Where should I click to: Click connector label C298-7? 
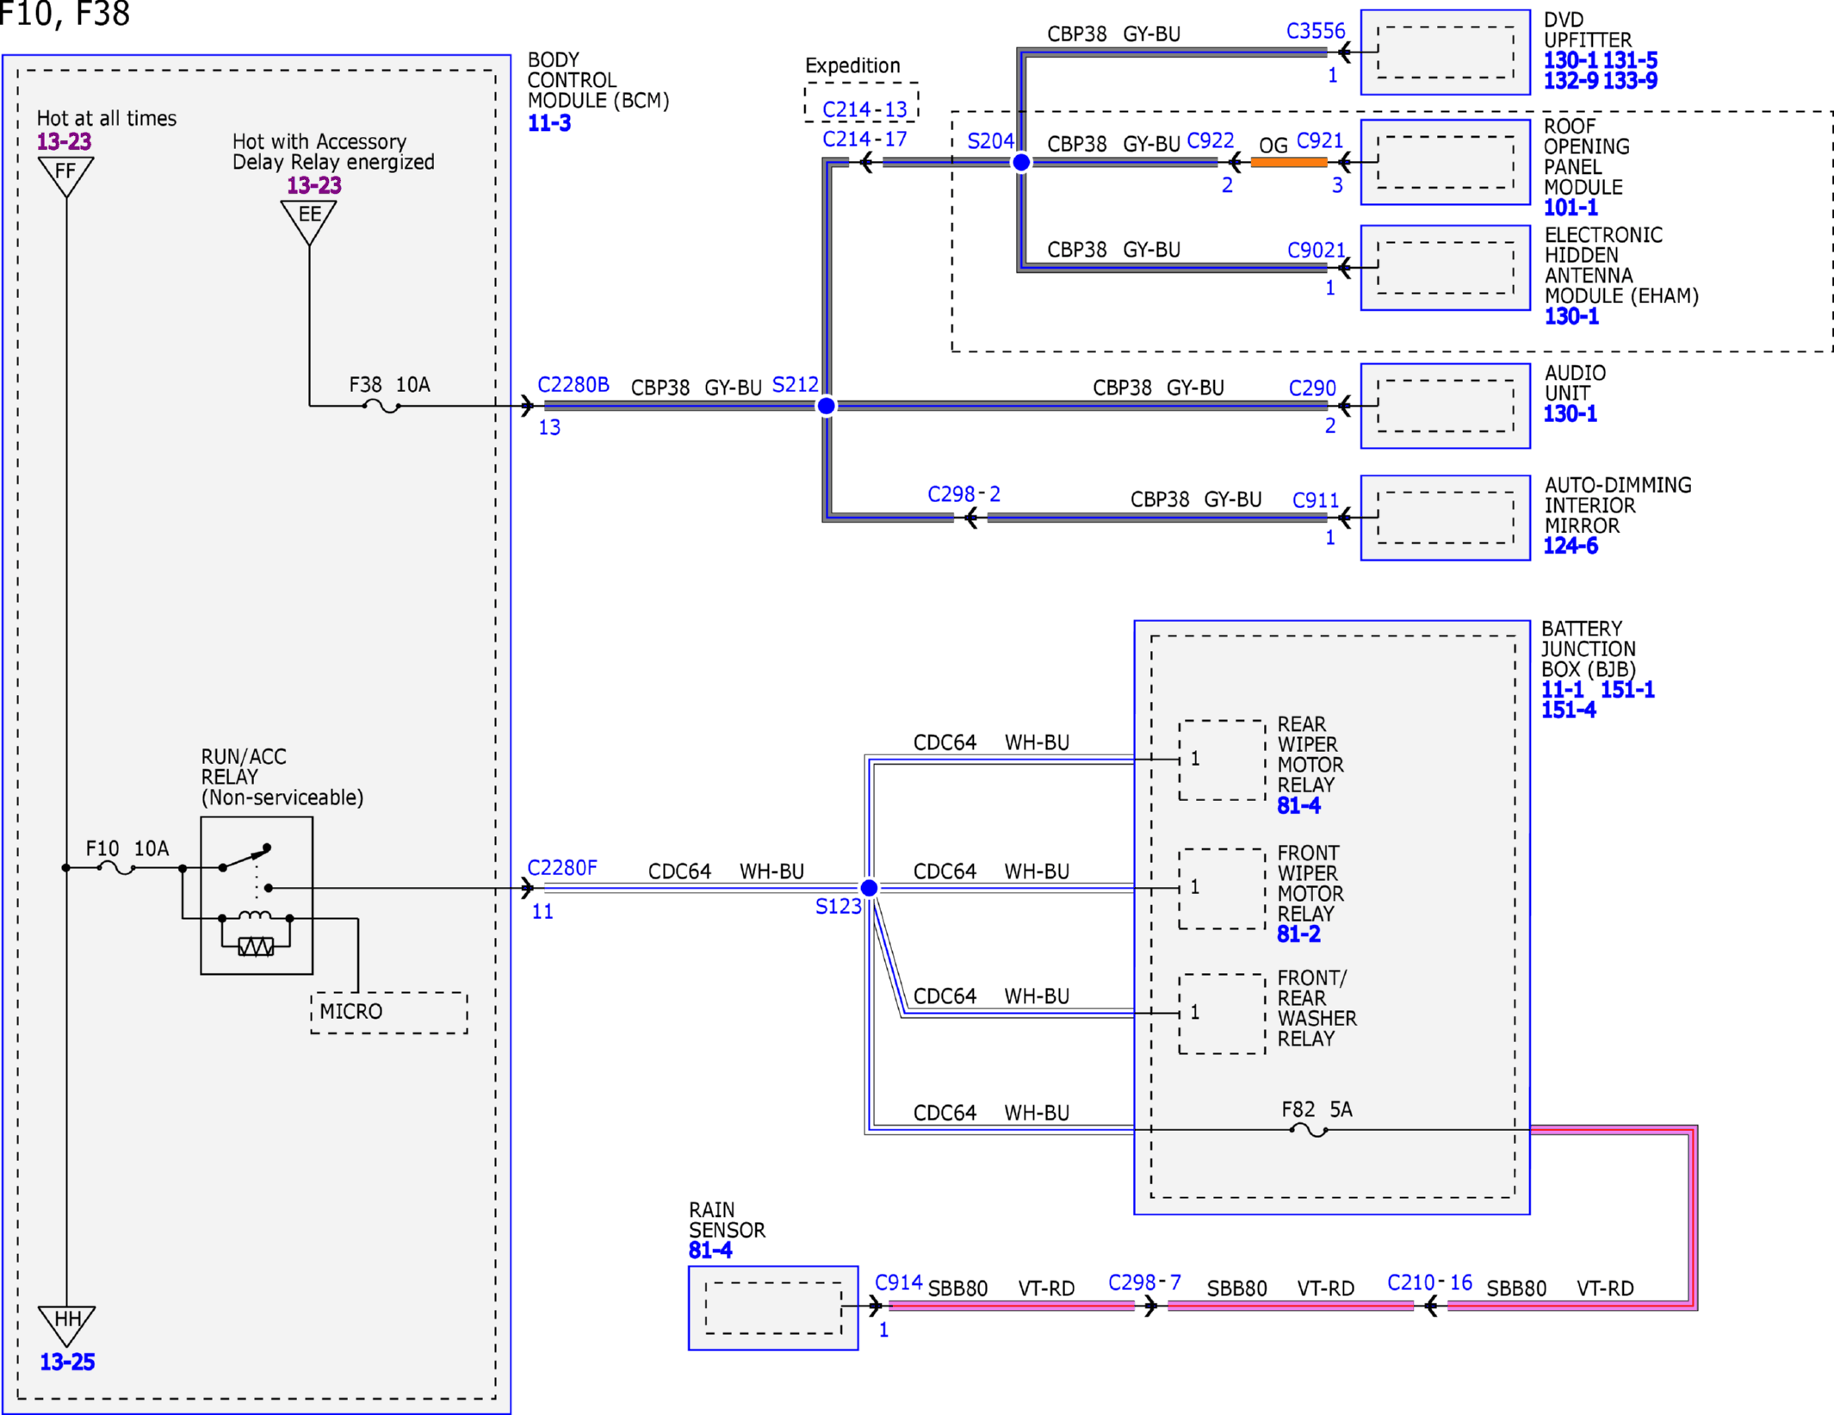pos(1145,1283)
